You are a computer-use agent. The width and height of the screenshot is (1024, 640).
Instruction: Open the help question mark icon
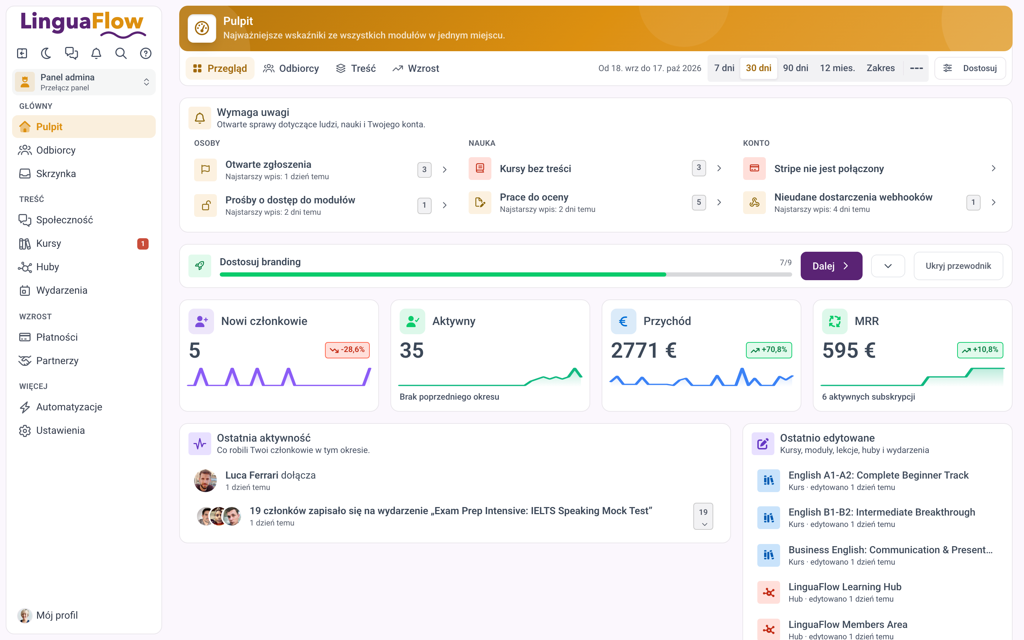point(145,53)
